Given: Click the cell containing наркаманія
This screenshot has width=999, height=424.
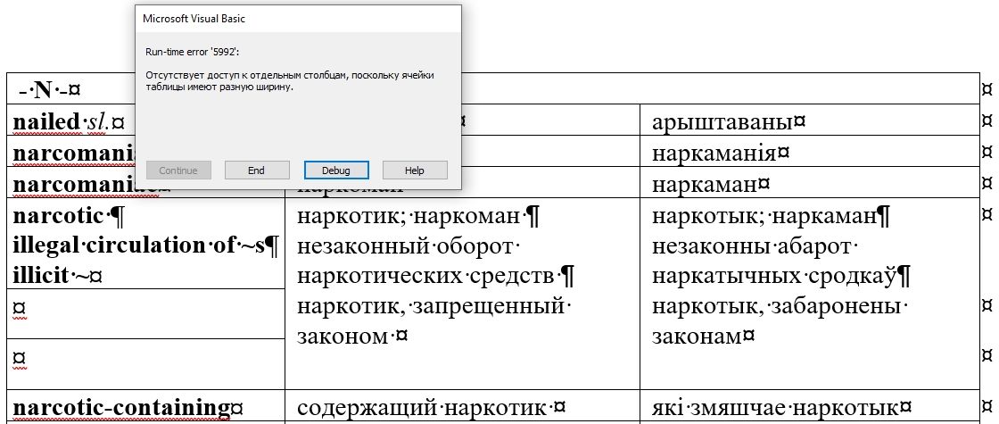Looking at the screenshot, I should tap(810, 151).
